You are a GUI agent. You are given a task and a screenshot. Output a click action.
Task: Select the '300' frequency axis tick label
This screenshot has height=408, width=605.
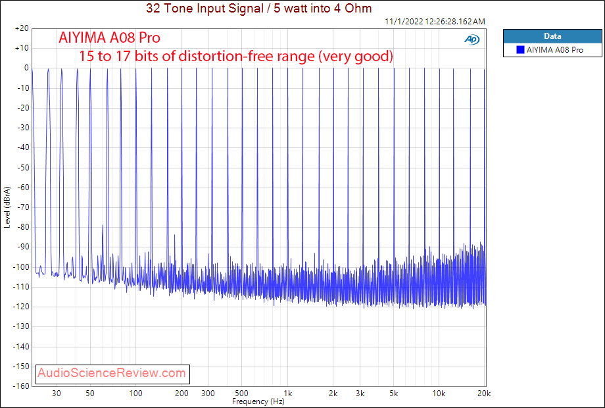pyautogui.click(x=208, y=394)
